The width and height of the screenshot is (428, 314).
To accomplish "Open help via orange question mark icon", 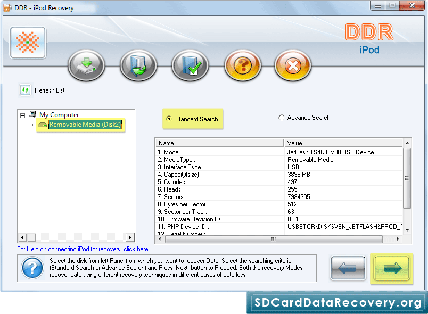I will (242, 65).
